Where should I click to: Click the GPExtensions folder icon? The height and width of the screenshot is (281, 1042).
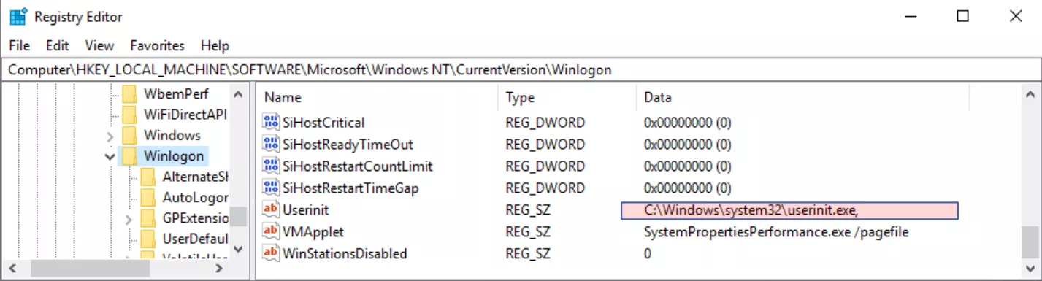click(x=148, y=218)
